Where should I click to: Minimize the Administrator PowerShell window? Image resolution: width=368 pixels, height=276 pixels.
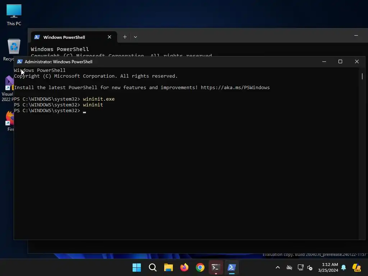click(324, 61)
